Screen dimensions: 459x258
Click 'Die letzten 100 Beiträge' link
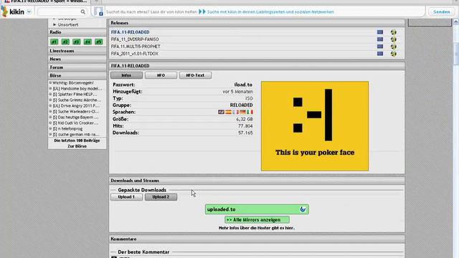77,140
